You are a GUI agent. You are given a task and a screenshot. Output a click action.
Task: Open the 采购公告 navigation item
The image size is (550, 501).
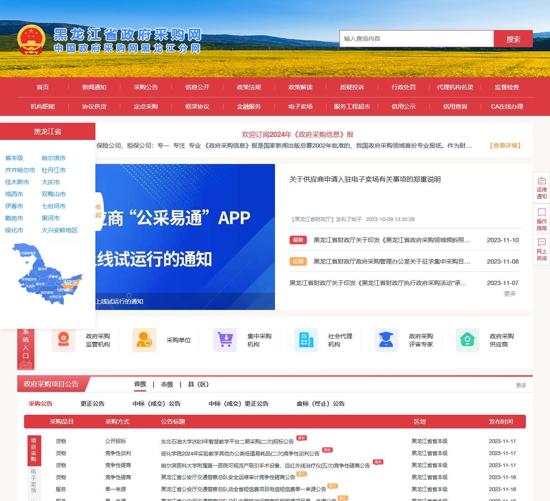point(146,87)
